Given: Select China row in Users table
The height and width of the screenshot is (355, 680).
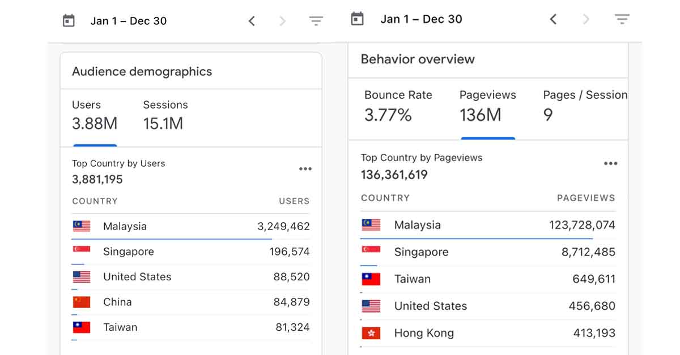Looking at the screenshot, I should click(x=190, y=302).
